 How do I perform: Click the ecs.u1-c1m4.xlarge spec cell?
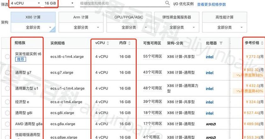tap(67, 88)
